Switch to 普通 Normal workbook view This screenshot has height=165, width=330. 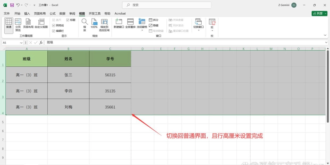point(9,25)
